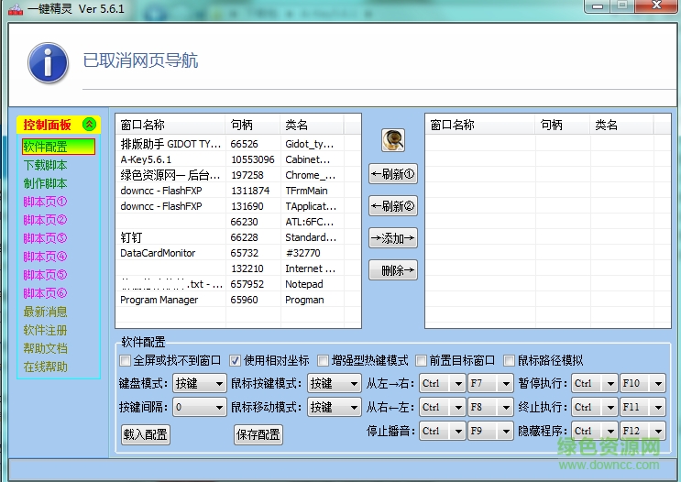Viewport: 681px width, 482px height.
Task: Toggle the 增强型热键模式 checkbox
Action: [323, 361]
